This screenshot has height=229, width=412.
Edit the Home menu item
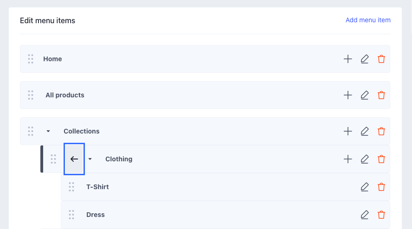click(365, 59)
